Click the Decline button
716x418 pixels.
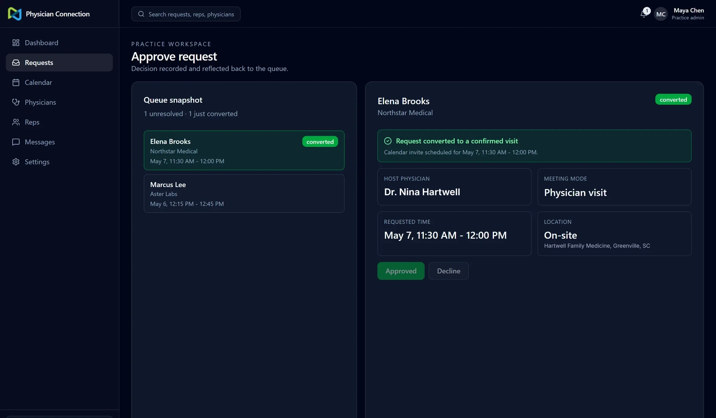pyautogui.click(x=448, y=271)
